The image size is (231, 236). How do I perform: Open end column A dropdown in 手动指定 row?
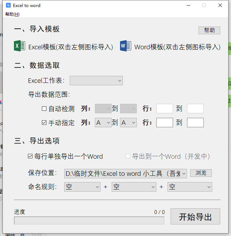128,122
